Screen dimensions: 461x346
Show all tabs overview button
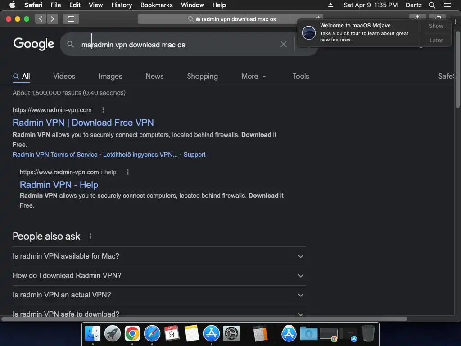[x=438, y=17]
